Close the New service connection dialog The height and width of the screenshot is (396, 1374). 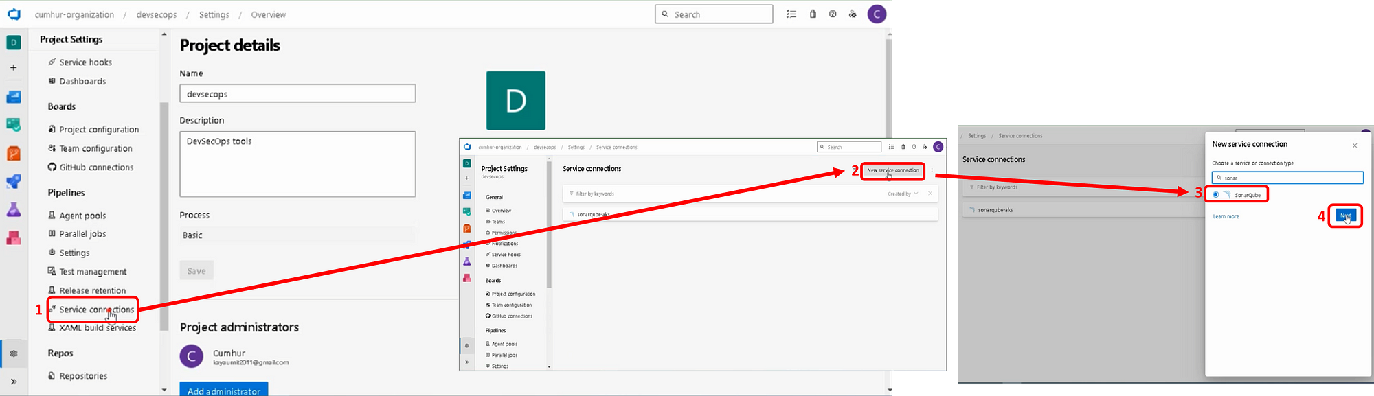[x=1355, y=145]
